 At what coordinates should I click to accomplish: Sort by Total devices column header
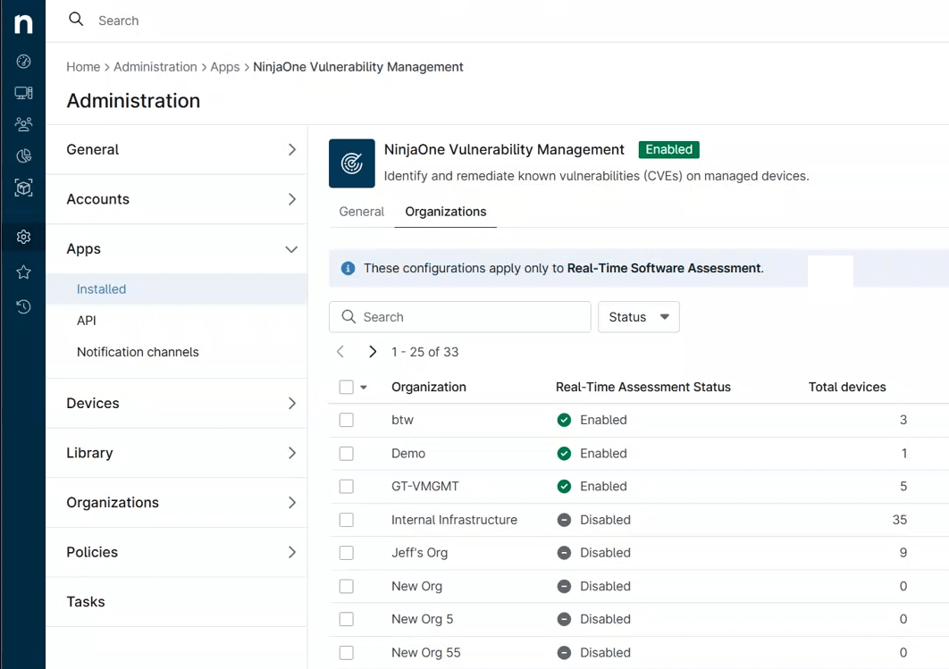847,387
